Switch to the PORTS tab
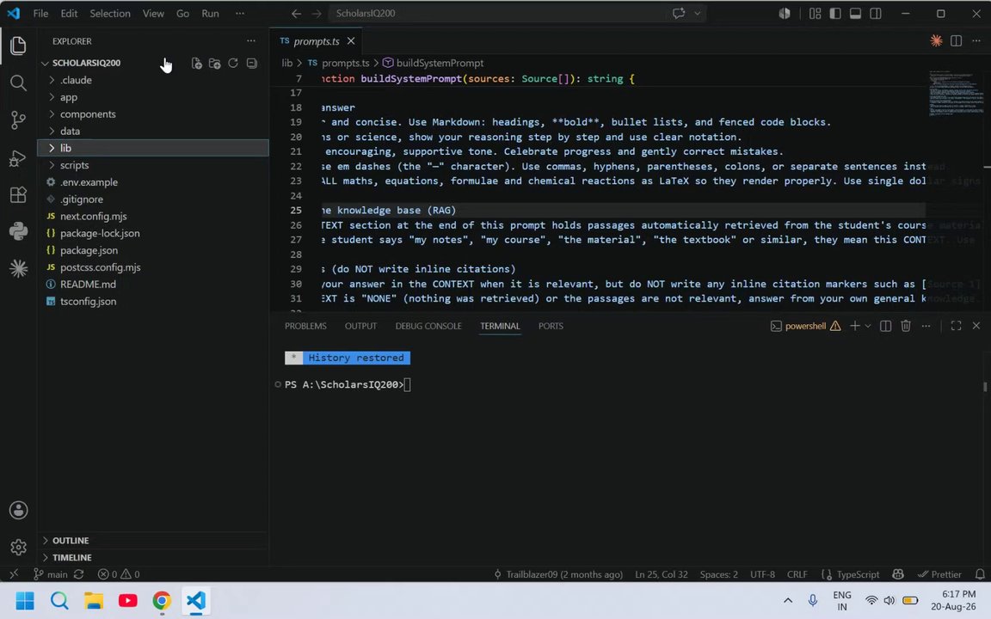The height and width of the screenshot is (619, 991). click(551, 326)
